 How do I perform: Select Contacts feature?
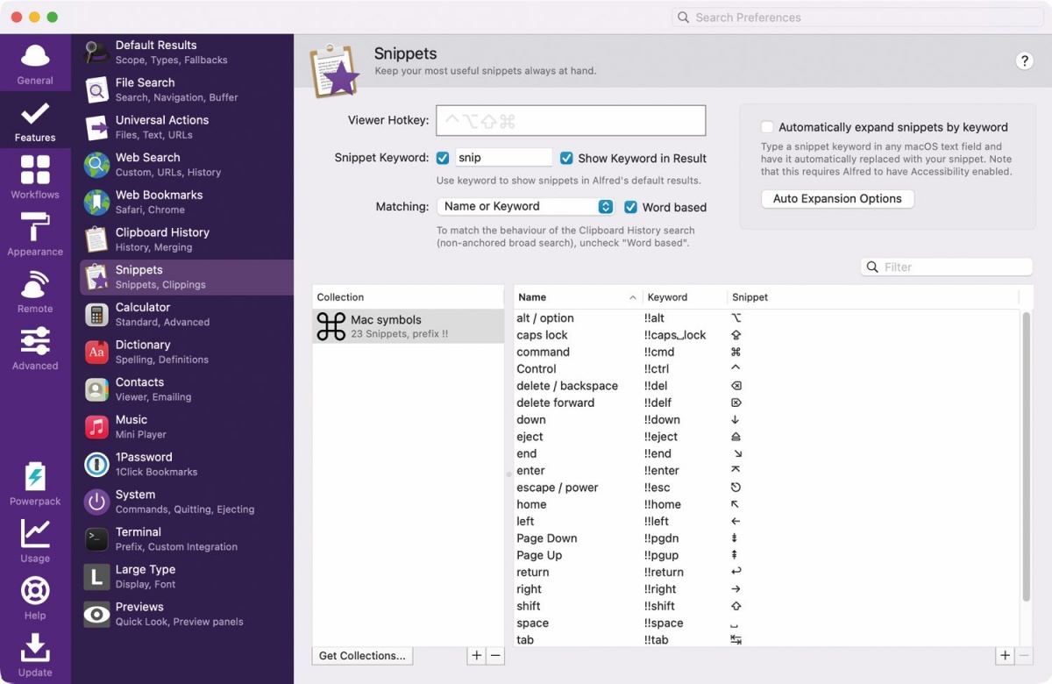coord(187,389)
